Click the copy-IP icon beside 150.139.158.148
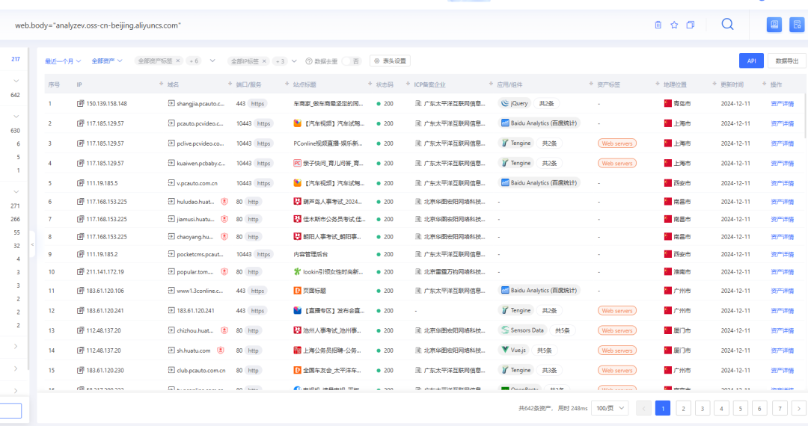 pos(81,104)
